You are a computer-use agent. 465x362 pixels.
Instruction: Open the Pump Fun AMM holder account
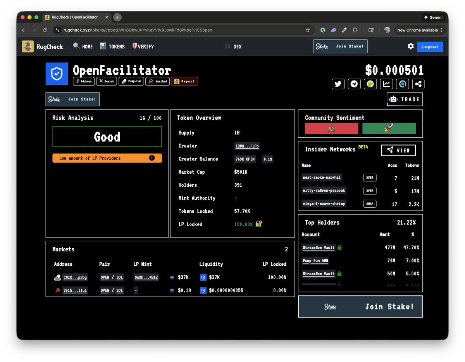[x=315, y=261]
